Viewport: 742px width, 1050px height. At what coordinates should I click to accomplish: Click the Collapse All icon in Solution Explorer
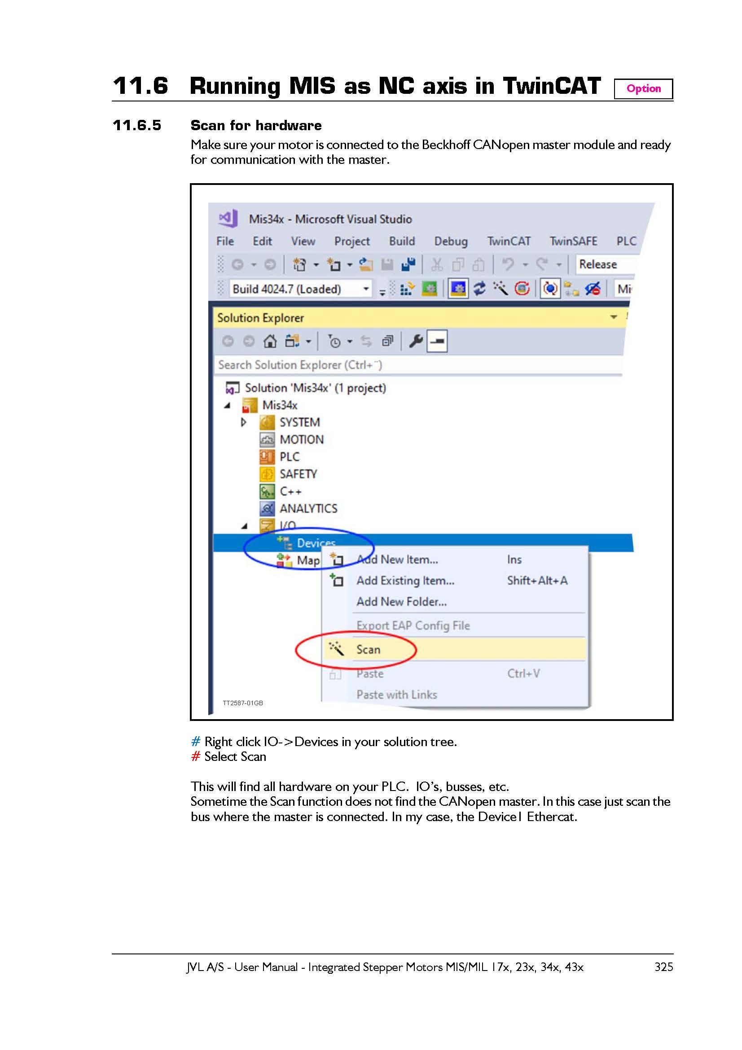point(388,341)
